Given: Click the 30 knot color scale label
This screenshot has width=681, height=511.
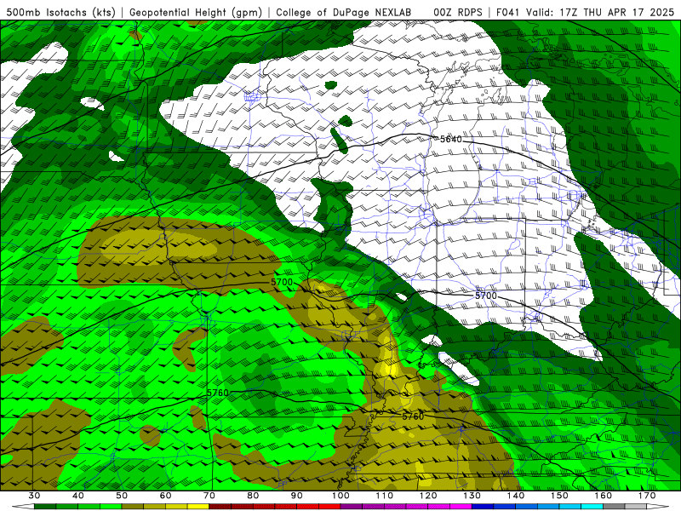Looking at the screenshot, I should tap(34, 496).
